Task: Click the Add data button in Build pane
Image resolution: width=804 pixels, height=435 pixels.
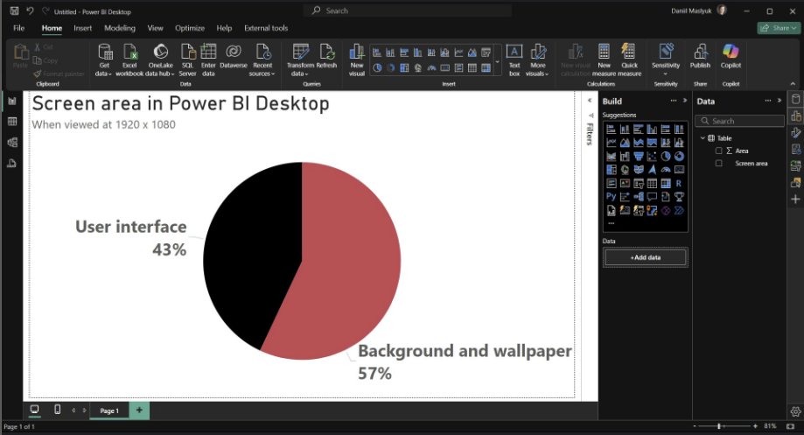Action: pyautogui.click(x=645, y=257)
